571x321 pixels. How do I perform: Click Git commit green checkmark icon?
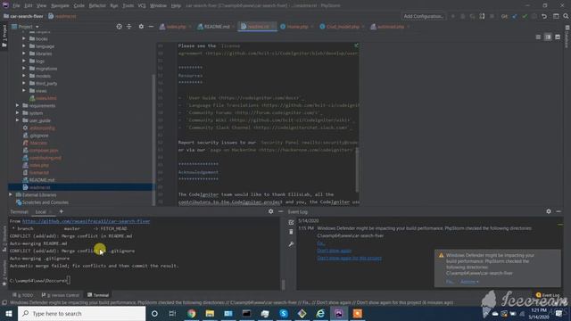[x=525, y=16]
